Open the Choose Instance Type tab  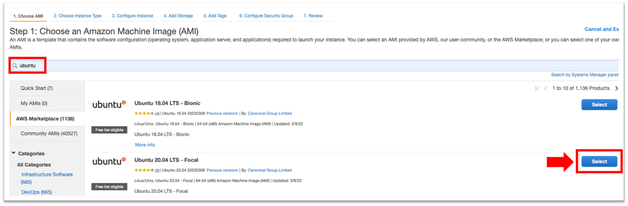[77, 16]
